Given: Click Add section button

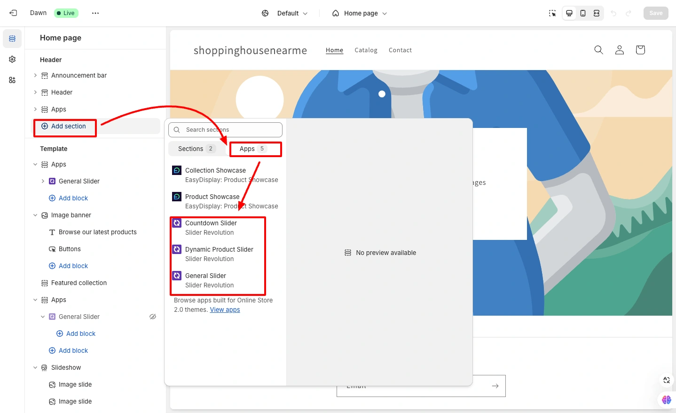Looking at the screenshot, I should click(x=64, y=126).
